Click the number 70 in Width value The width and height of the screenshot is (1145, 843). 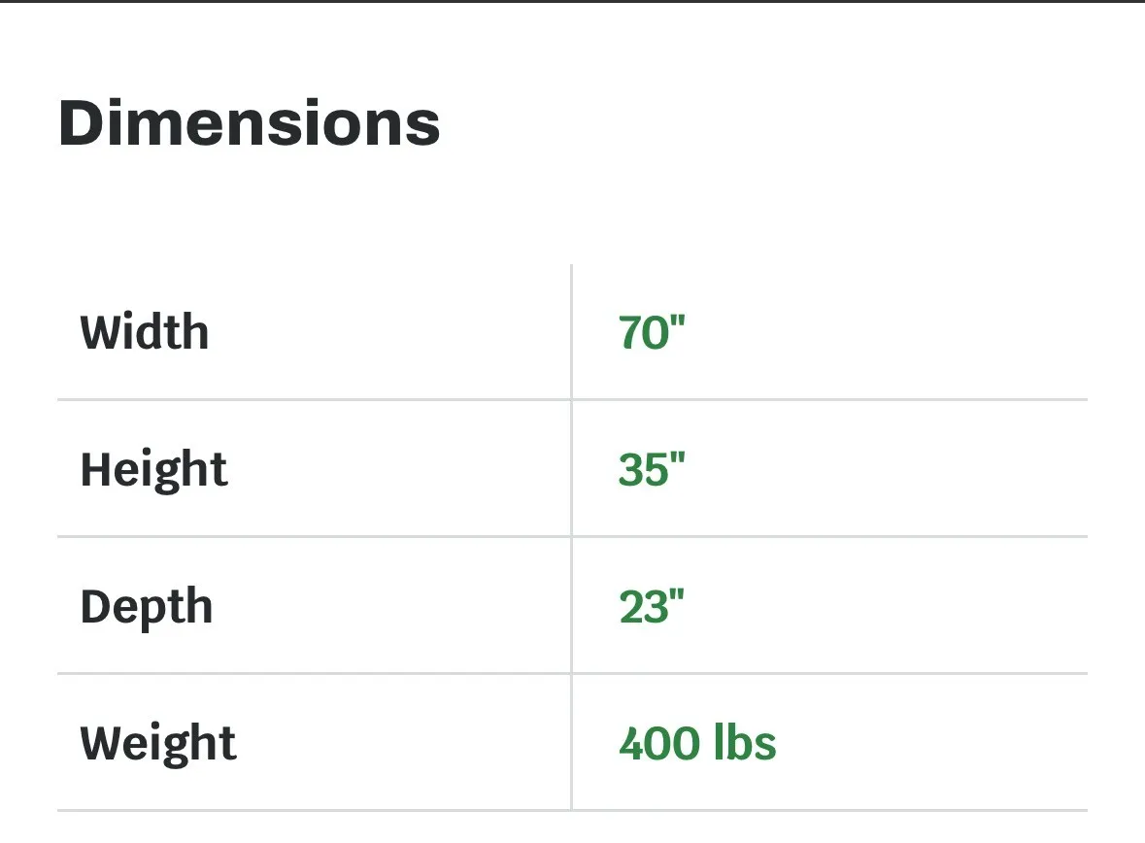pos(641,333)
